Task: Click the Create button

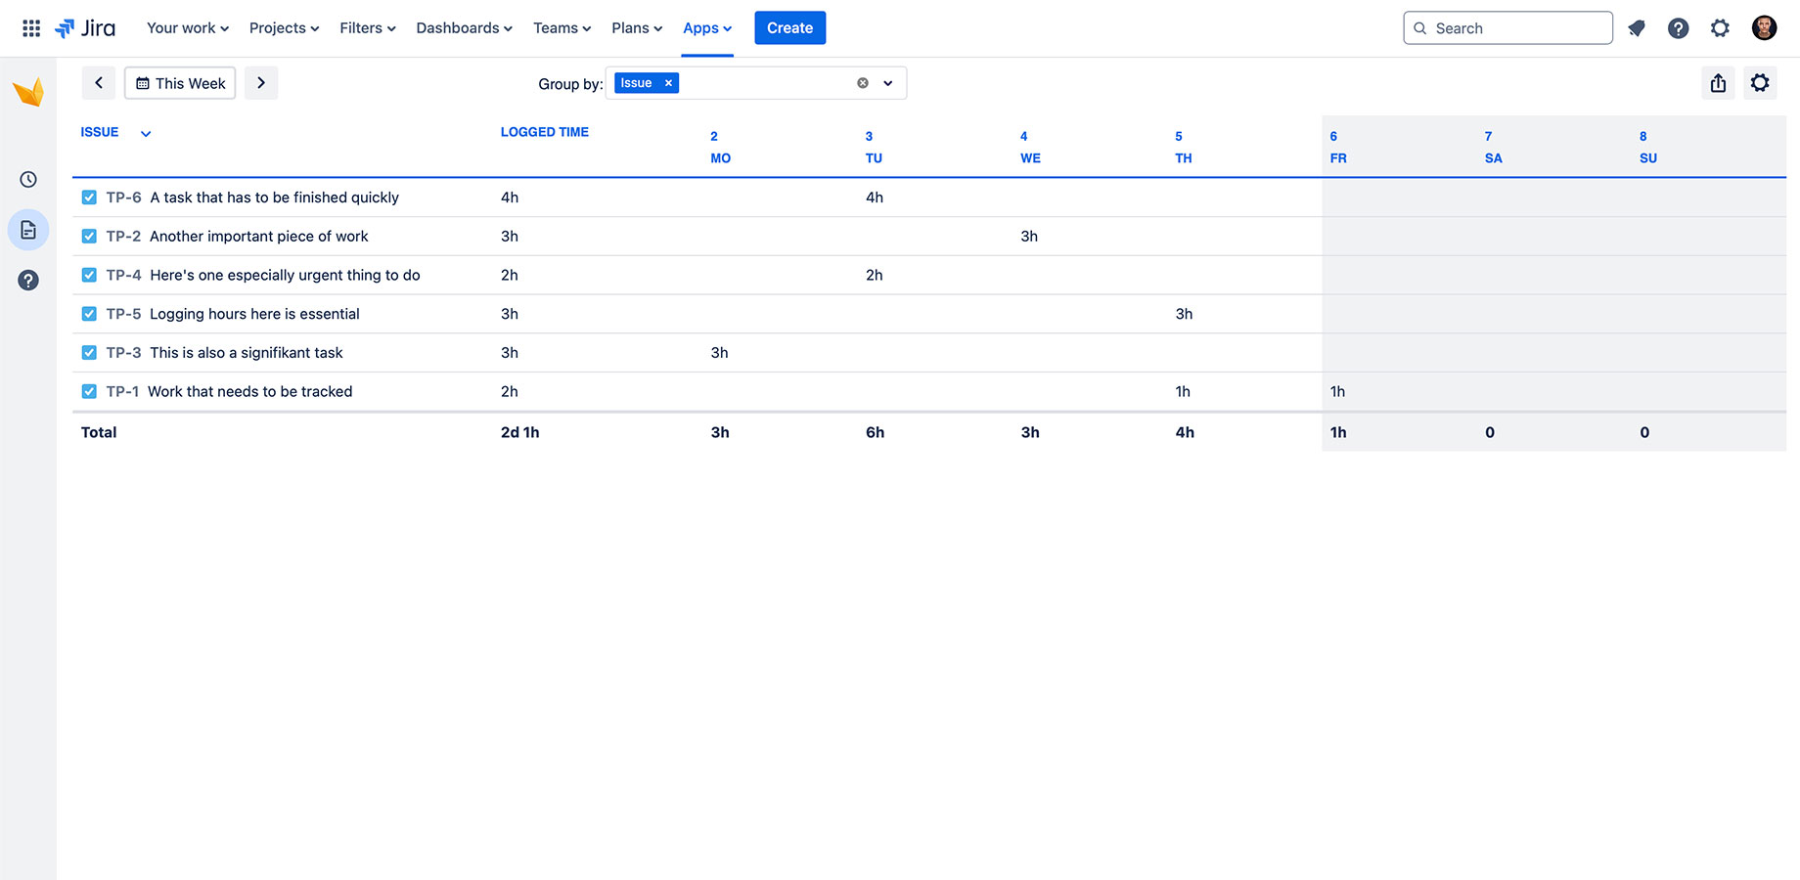Action: pyautogui.click(x=790, y=28)
